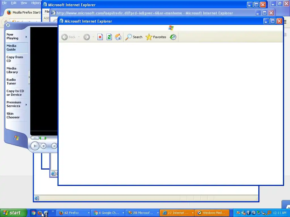The height and width of the screenshot is (217, 290).
Task: Click the Media Player seek slider thumb
Action: 43,138
